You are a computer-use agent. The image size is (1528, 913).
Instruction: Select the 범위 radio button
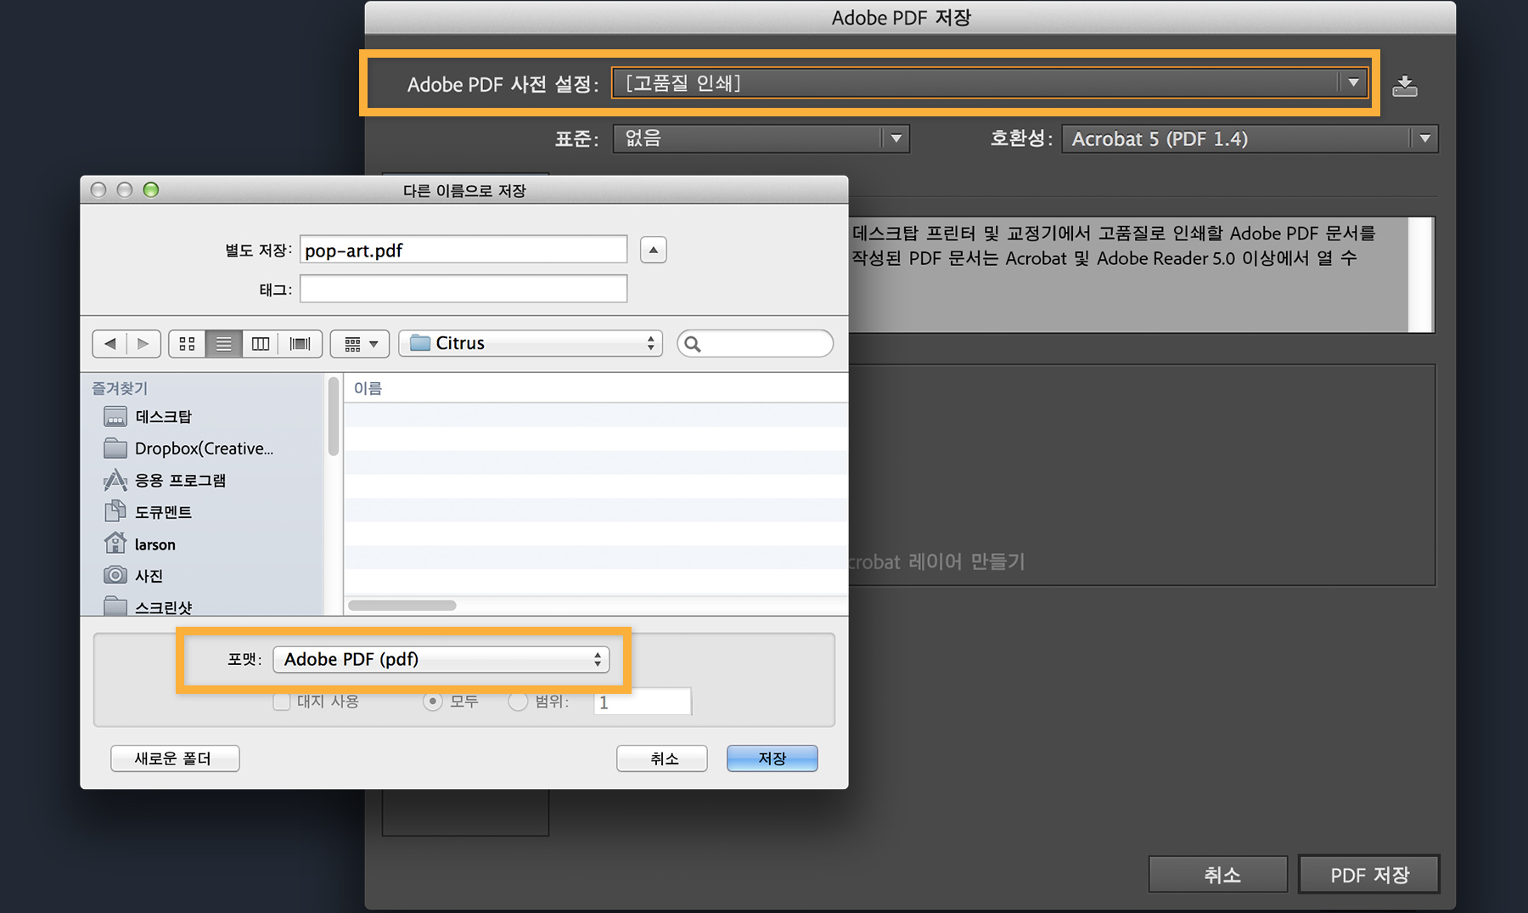(518, 702)
